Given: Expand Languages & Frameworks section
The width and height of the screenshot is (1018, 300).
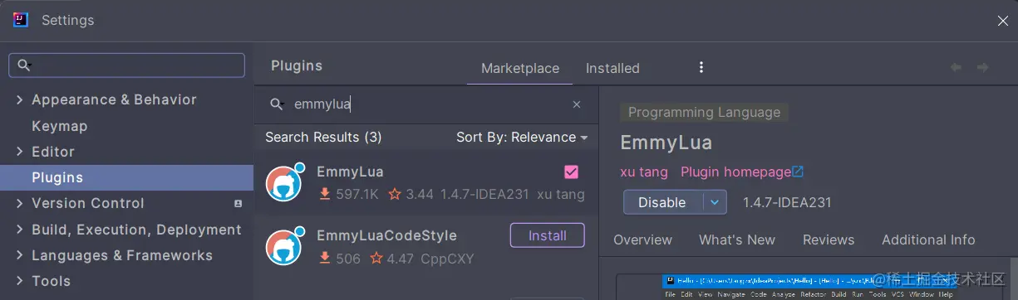Looking at the screenshot, I should [19, 255].
